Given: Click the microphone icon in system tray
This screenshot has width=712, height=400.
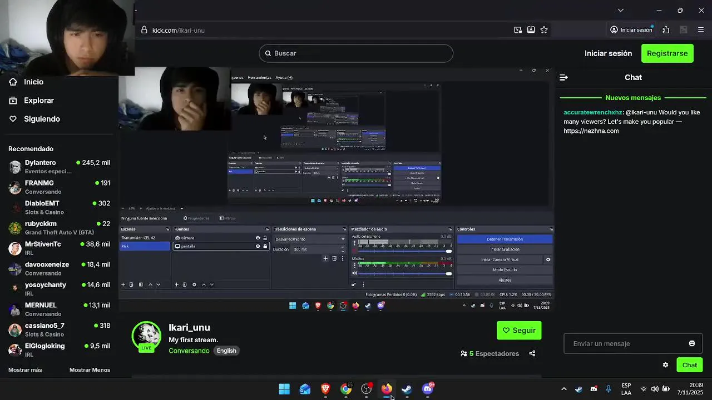Looking at the screenshot, I should tap(609, 389).
